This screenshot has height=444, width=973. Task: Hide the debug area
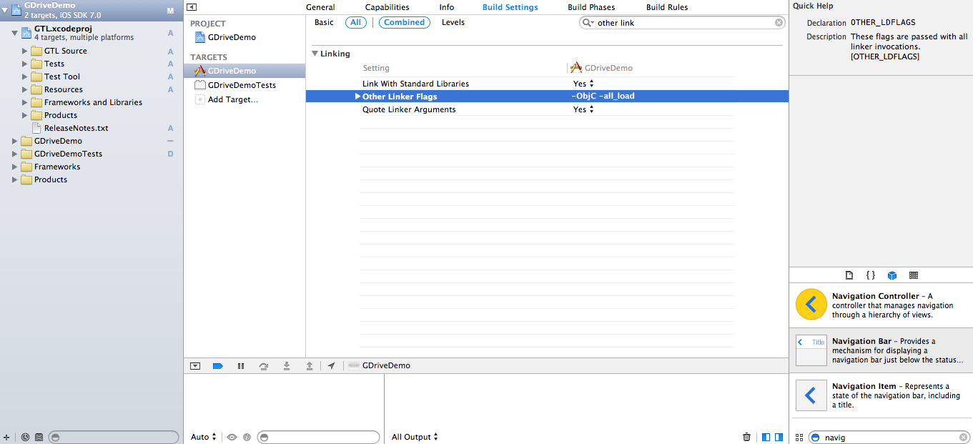tap(195, 365)
